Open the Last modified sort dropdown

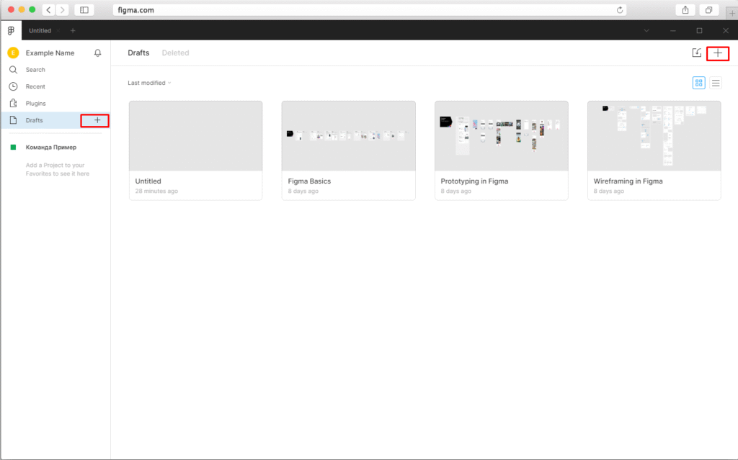(149, 83)
